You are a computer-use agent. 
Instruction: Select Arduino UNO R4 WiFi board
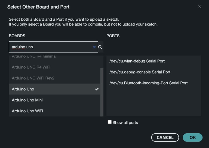(x=31, y=67)
